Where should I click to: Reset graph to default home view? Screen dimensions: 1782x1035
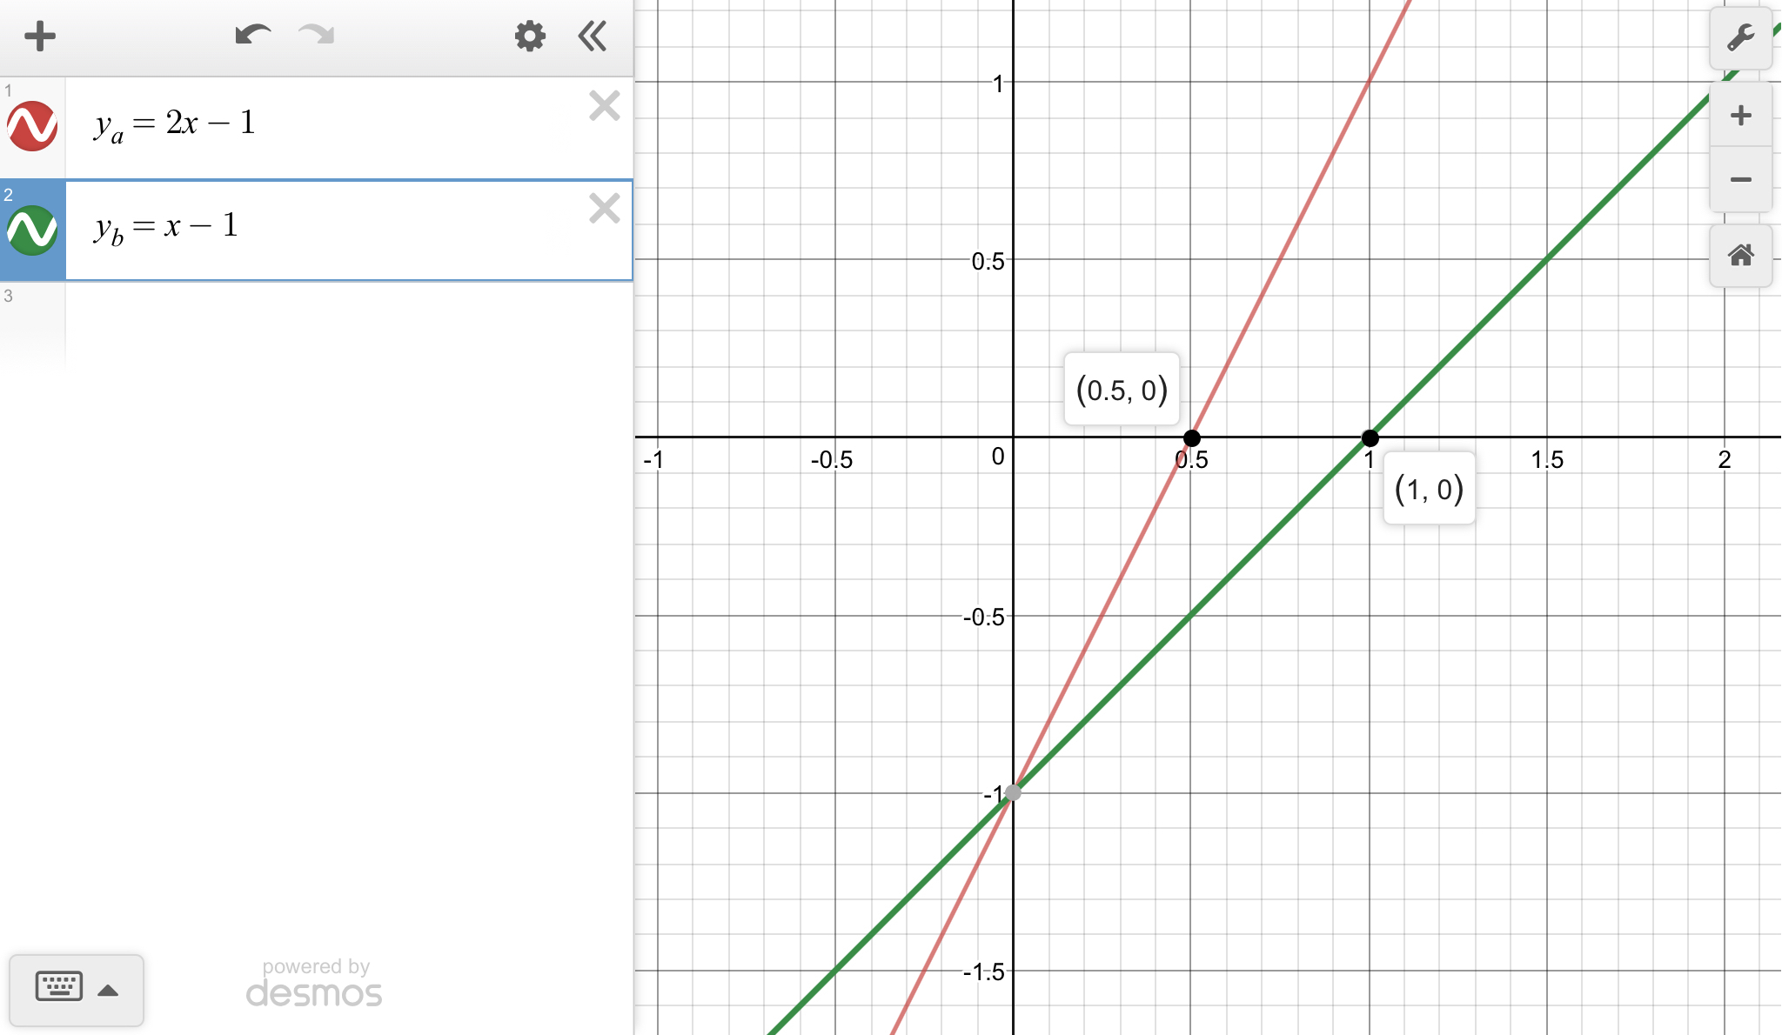(1740, 256)
